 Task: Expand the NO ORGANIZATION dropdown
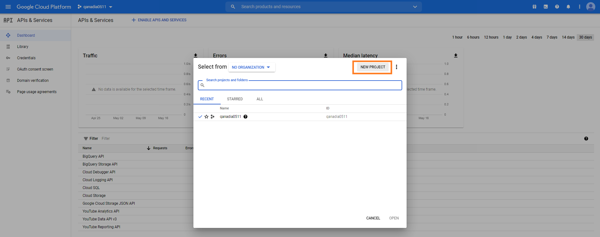coord(251,67)
